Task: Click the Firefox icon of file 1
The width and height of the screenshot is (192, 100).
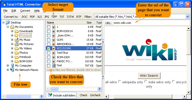Action: (x=54, y=27)
